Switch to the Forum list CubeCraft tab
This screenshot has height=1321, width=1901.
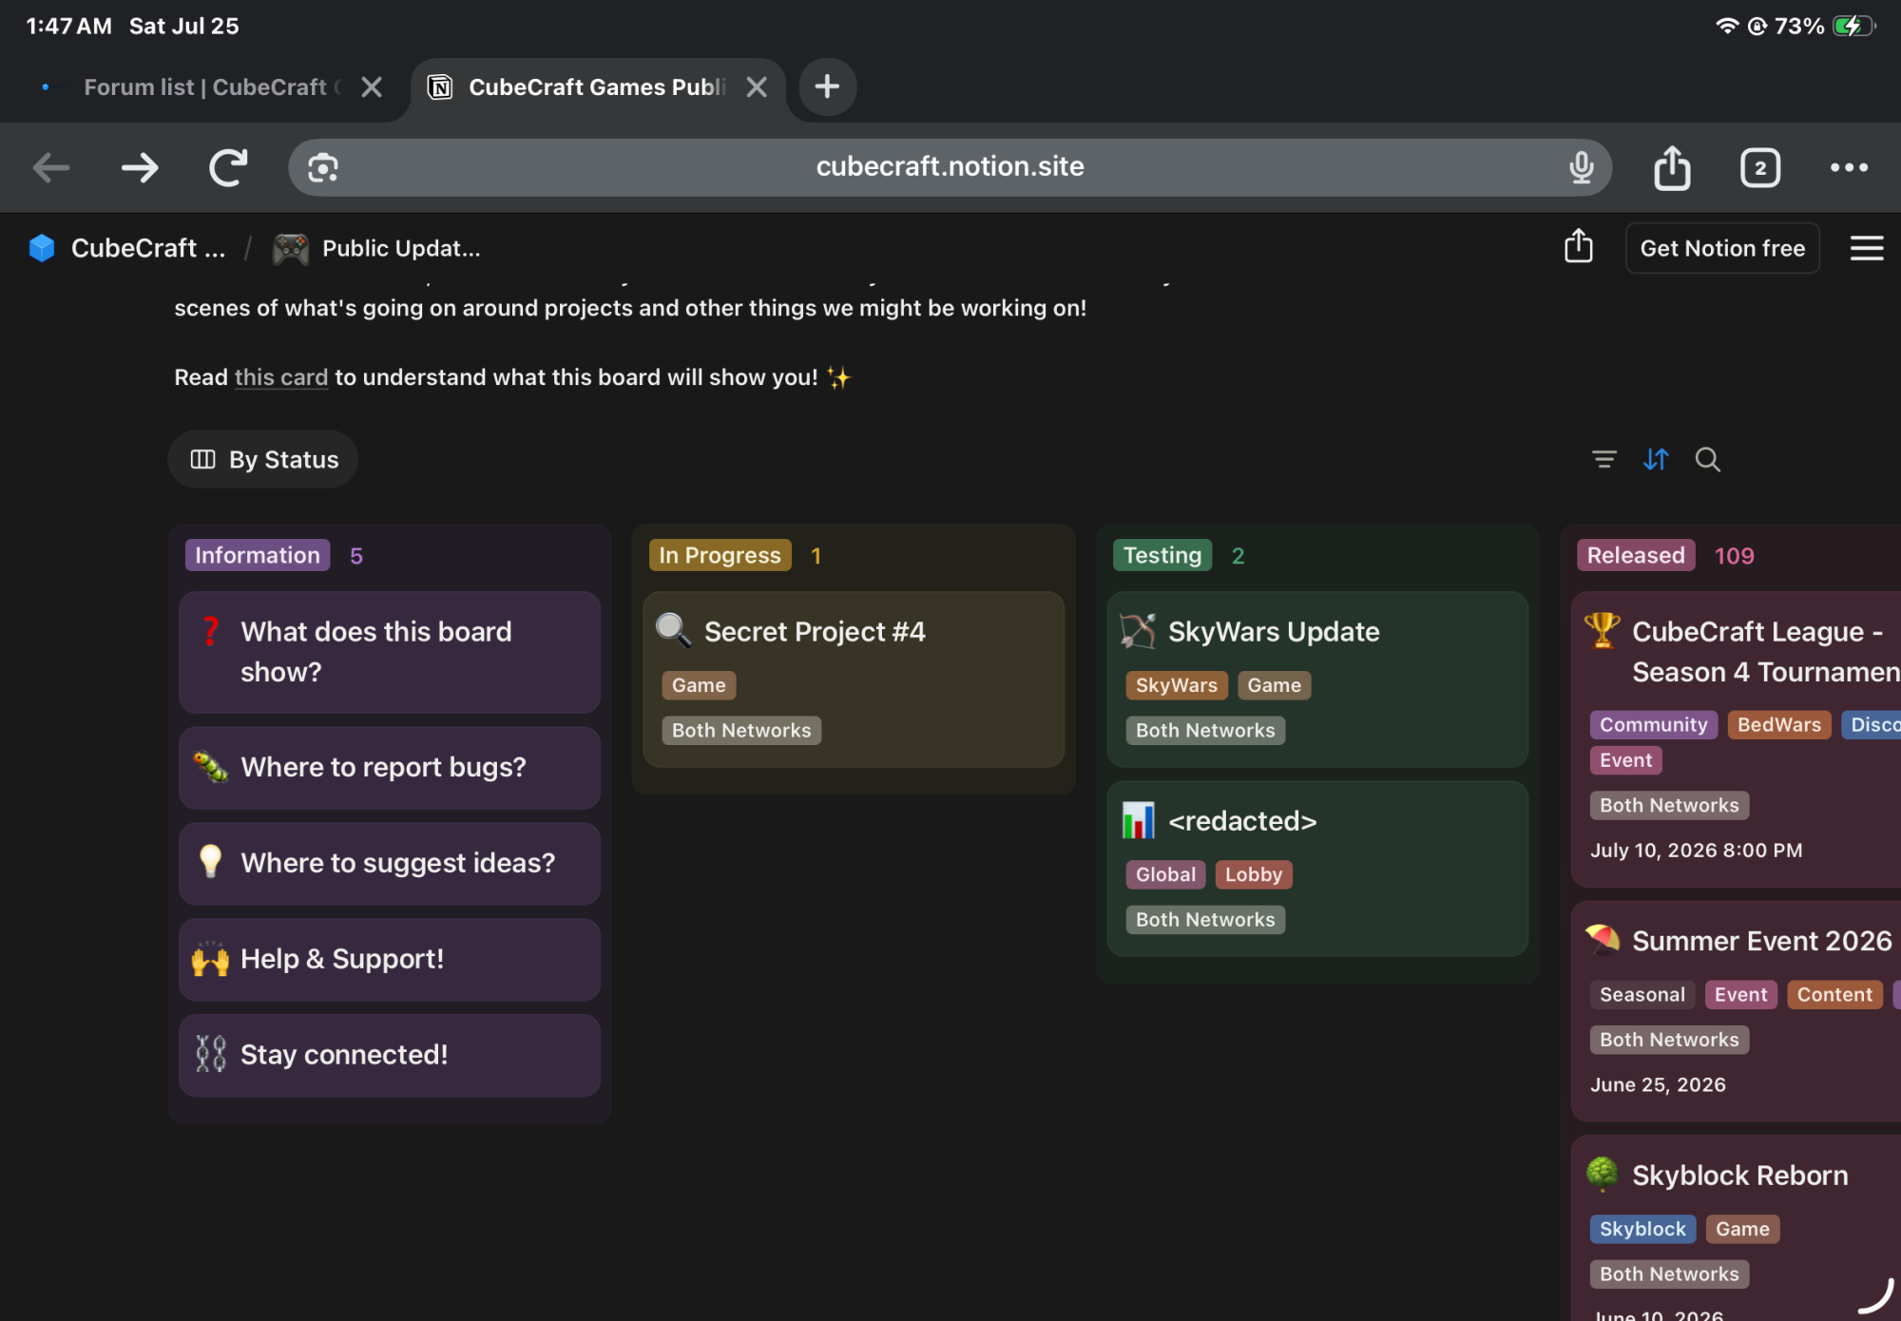[204, 87]
